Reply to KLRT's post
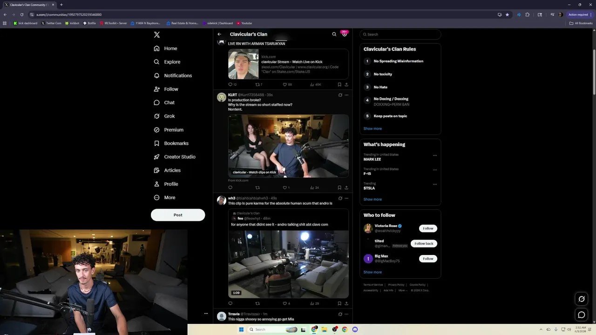Image resolution: width=596 pixels, height=335 pixels. 230,188
